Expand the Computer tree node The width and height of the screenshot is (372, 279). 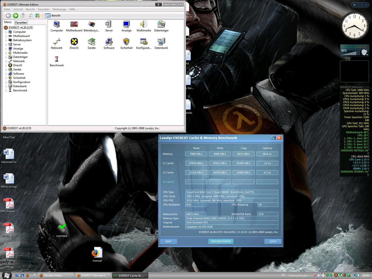pos(6,32)
